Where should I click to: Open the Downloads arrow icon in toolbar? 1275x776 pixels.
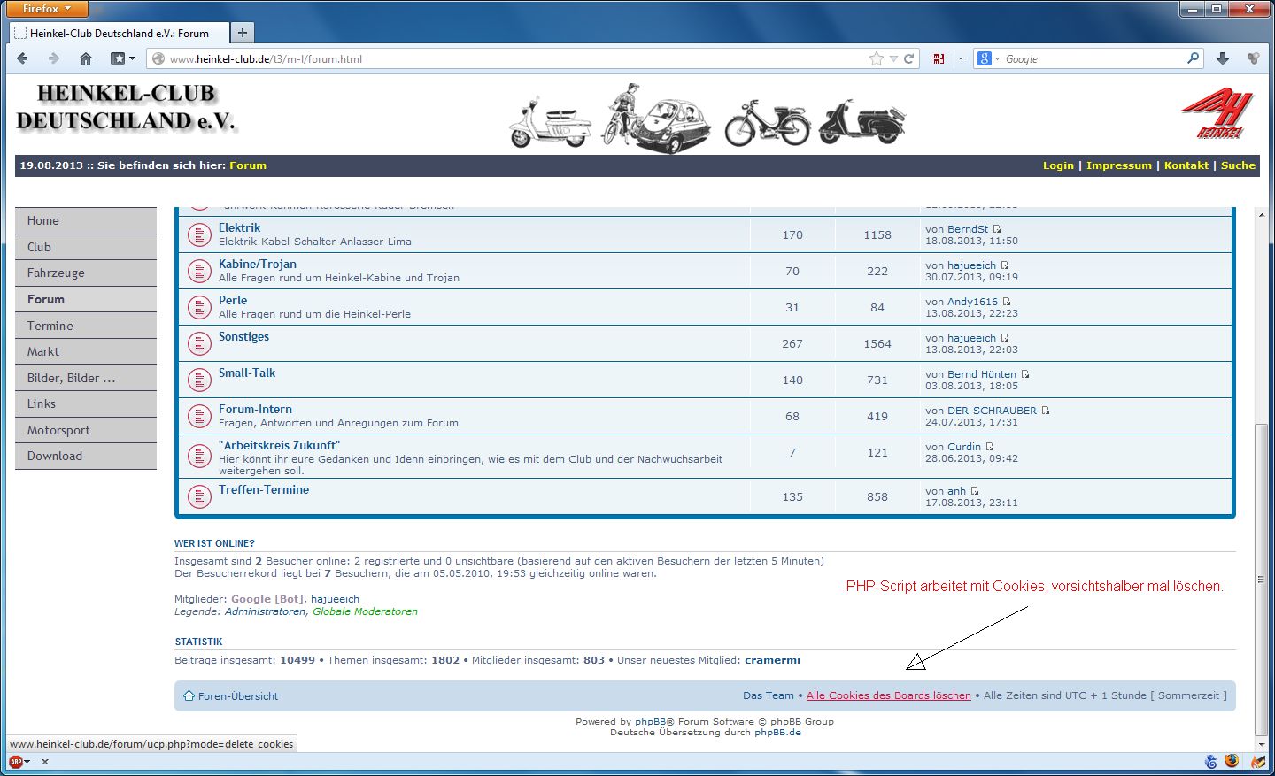[x=1223, y=58]
